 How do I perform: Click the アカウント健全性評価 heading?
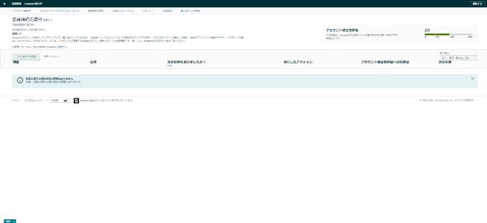[x=342, y=30]
